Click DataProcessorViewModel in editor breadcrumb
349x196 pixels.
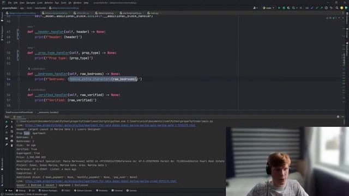[20, 112]
